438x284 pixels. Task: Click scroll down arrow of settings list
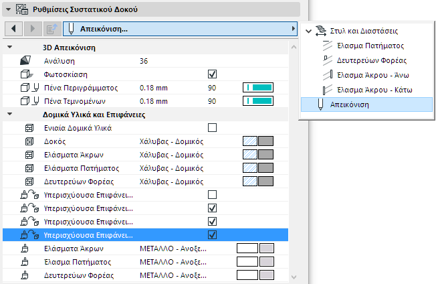point(294,277)
